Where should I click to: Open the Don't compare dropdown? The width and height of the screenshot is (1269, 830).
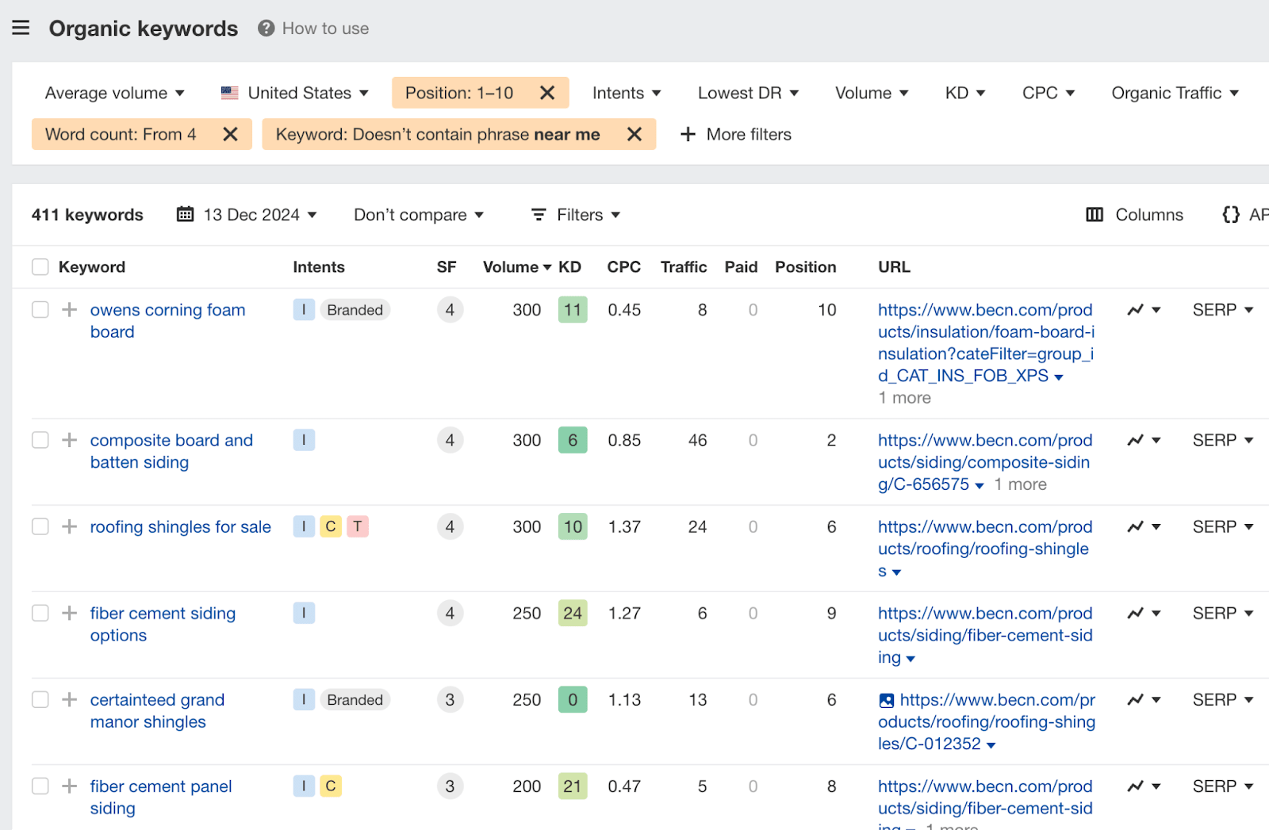(418, 214)
